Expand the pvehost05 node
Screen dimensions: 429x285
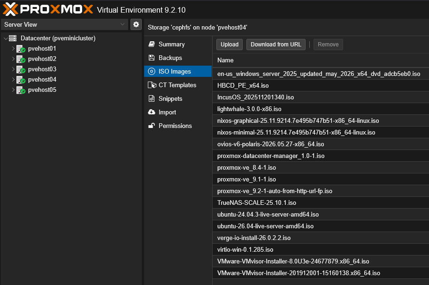tap(13, 90)
